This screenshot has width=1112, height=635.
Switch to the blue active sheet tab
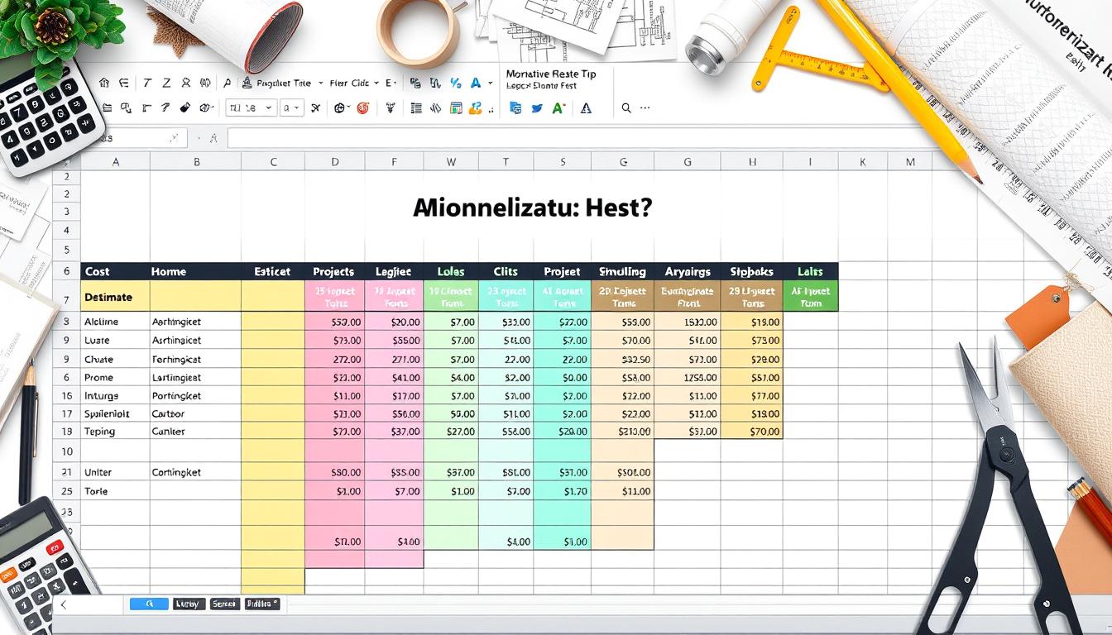[x=149, y=604]
